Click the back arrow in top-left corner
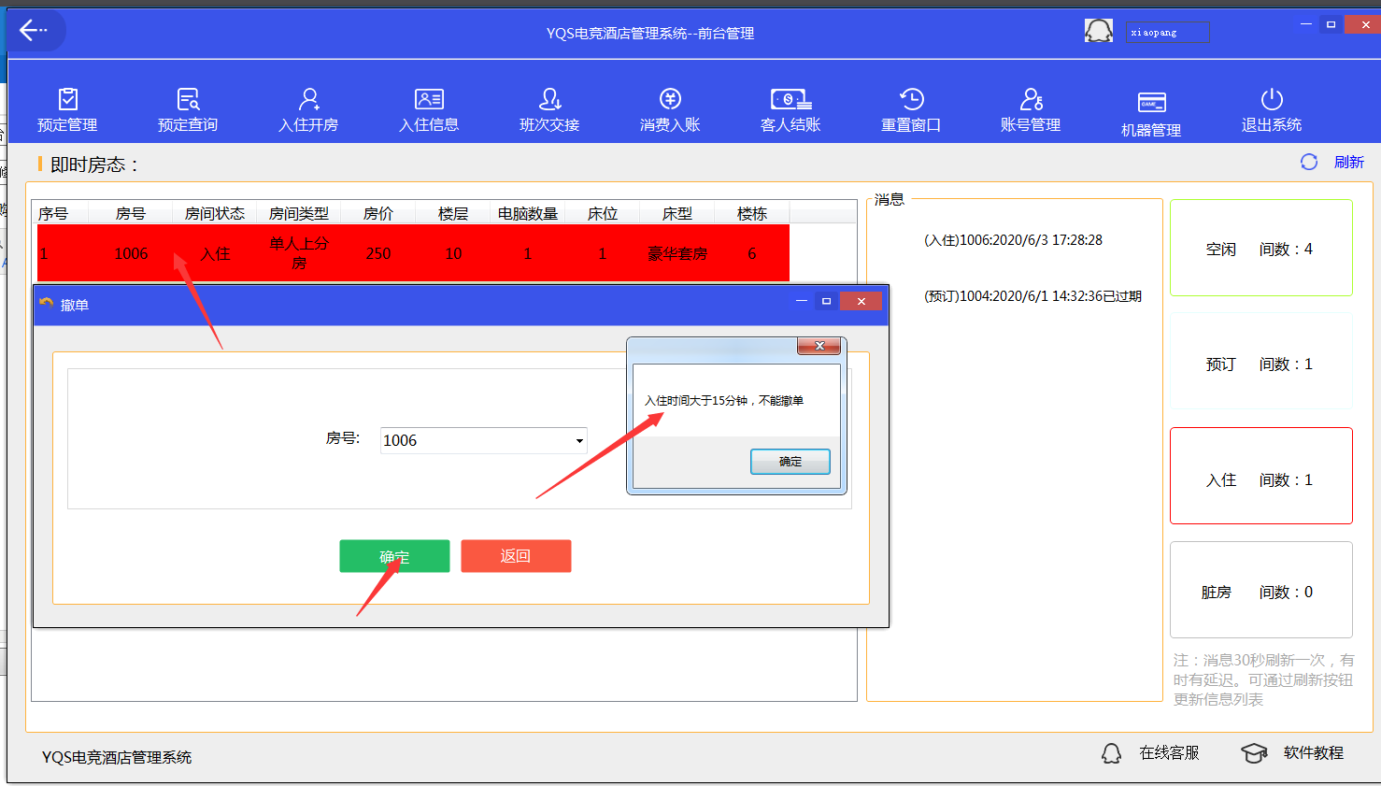Screen dimensions: 1381x786 click(34, 31)
